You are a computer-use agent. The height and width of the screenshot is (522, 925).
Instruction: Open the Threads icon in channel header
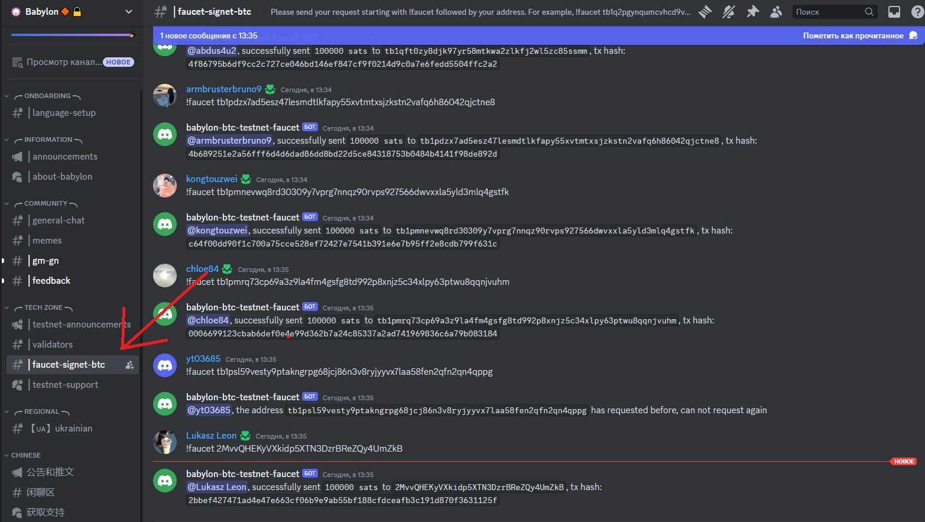(705, 12)
